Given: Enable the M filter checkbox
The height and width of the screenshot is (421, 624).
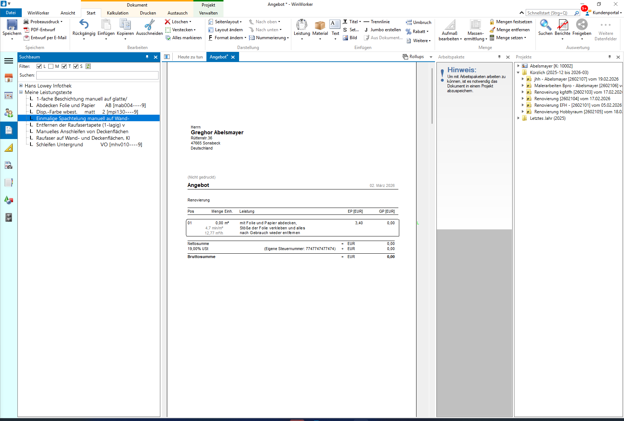Looking at the screenshot, I should [x=51, y=66].
